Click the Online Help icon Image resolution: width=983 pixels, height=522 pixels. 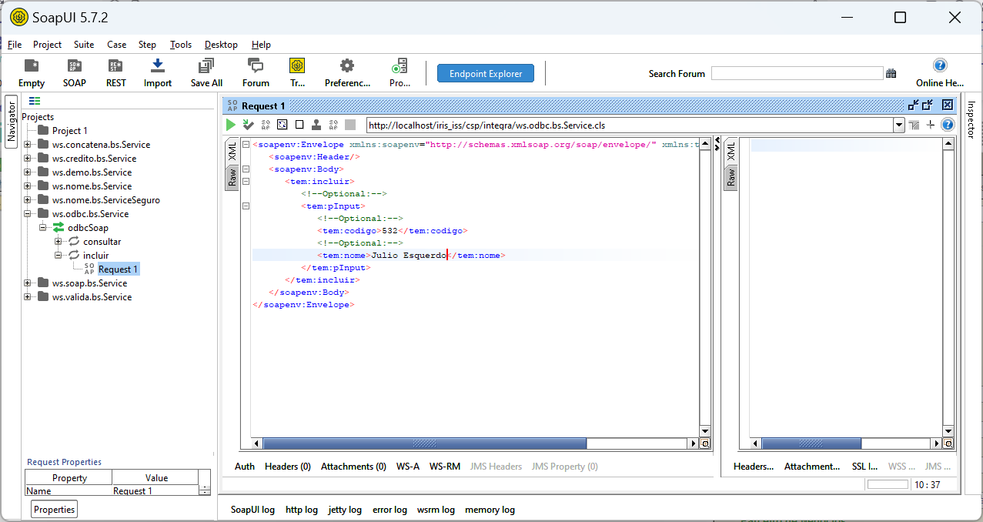[x=939, y=66]
